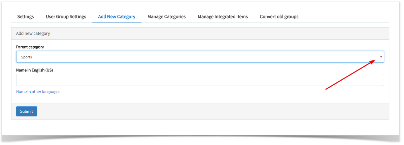The height and width of the screenshot is (145, 404).
Task: Go to the Manage Categories tab
Action: click(x=167, y=16)
